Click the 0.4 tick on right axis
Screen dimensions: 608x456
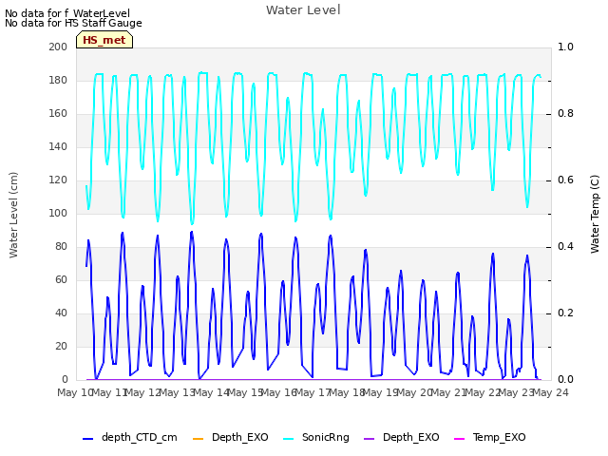[x=565, y=247]
